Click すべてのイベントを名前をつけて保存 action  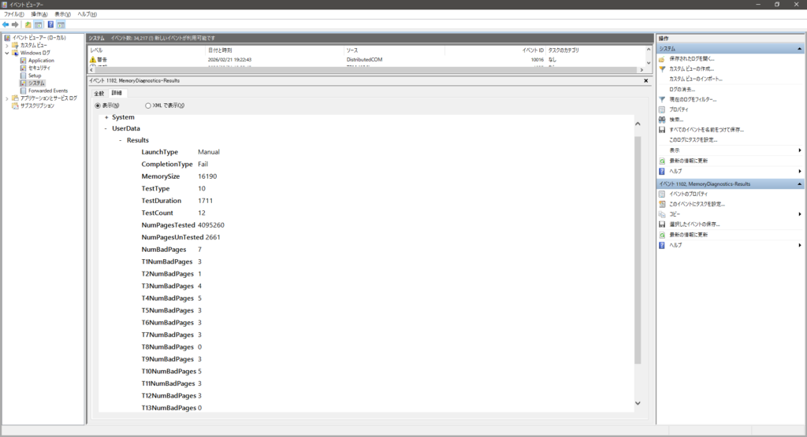pos(706,129)
